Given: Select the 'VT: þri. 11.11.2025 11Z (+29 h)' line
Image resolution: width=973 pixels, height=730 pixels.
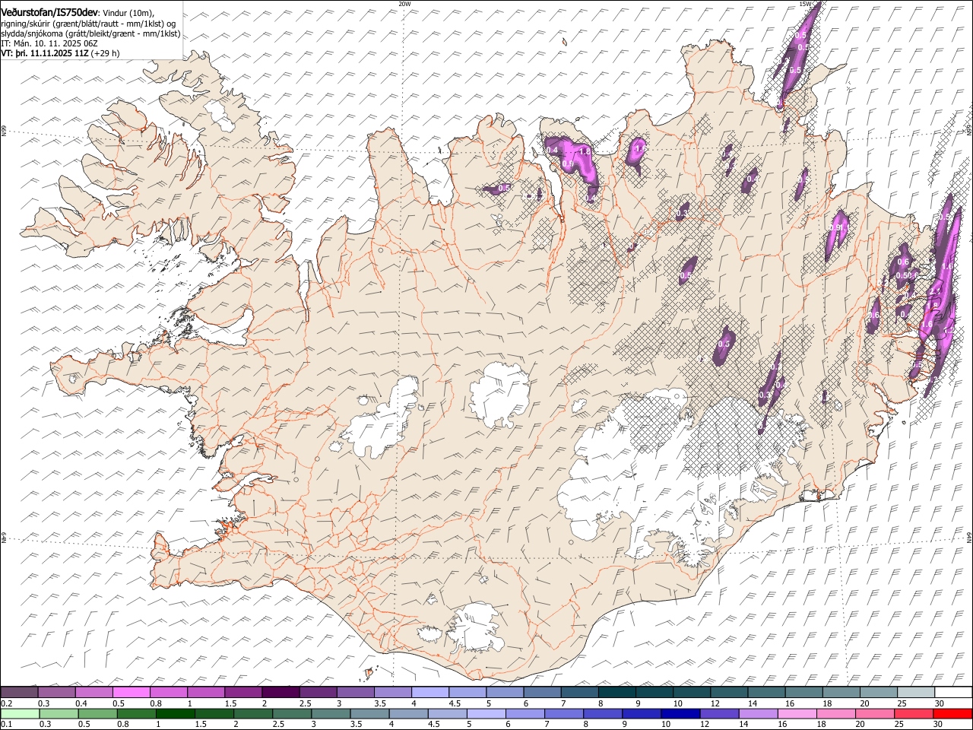Looking at the screenshot, I should pyautogui.click(x=60, y=54).
